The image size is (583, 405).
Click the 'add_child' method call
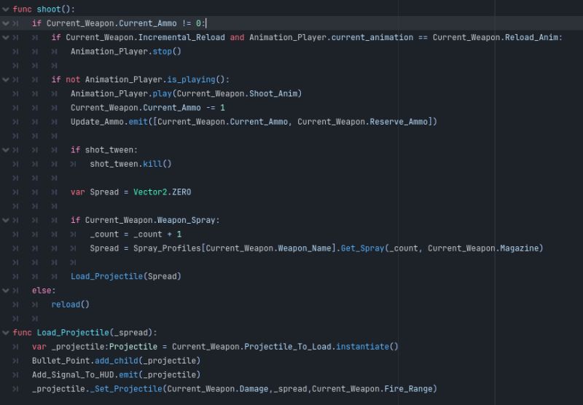[117, 361]
